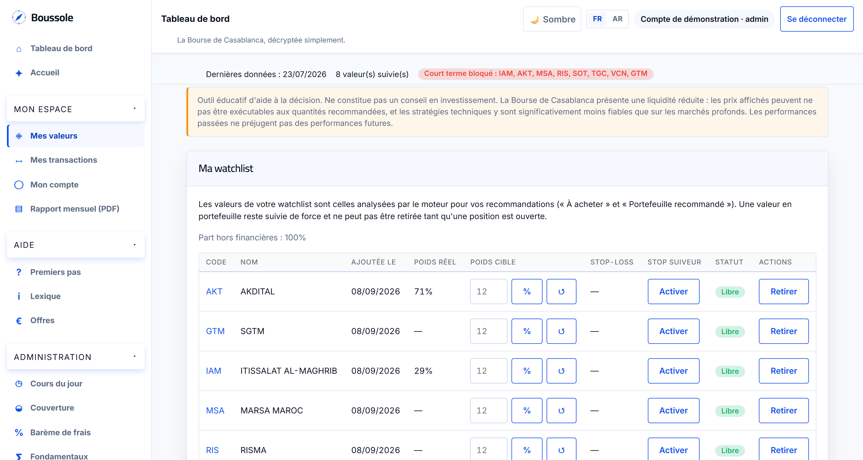The width and height of the screenshot is (863, 460).
Task: Click the arrows icon beside Mes transactions
Action: tap(19, 161)
